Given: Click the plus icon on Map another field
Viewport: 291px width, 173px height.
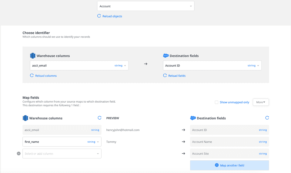Looking at the screenshot, I should (x=217, y=165).
